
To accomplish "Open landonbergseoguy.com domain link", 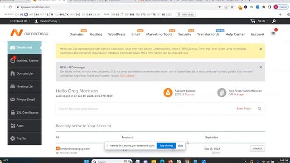I will click(x=75, y=149).
